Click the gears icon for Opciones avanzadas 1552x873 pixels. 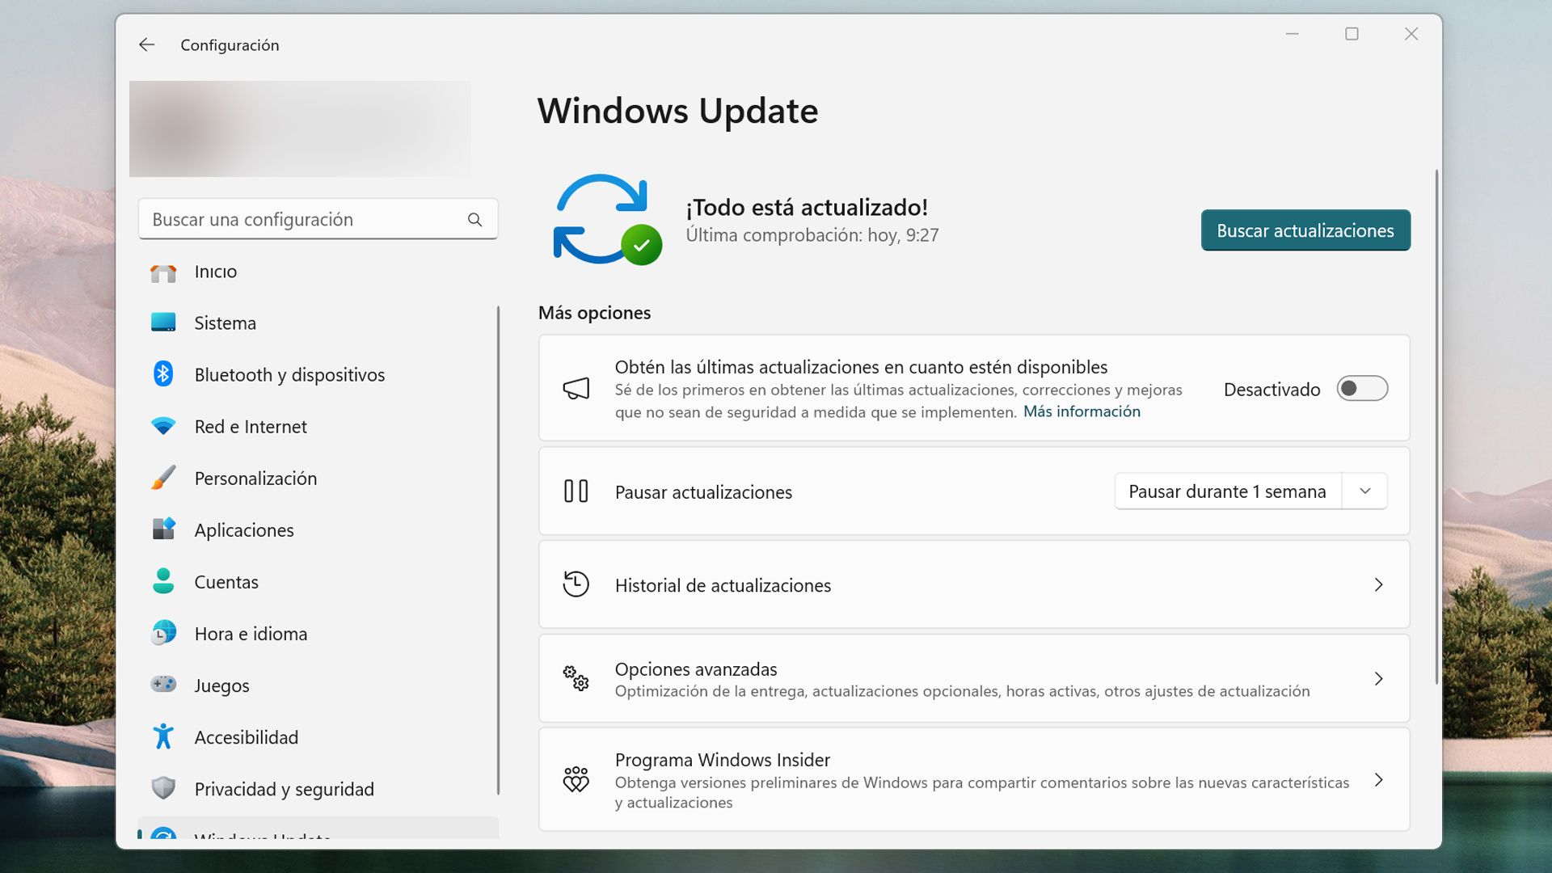point(576,678)
